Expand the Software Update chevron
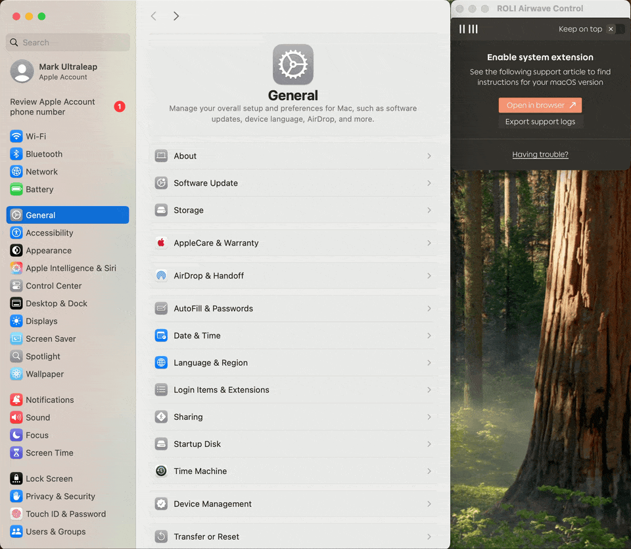631x549 pixels. coord(429,183)
